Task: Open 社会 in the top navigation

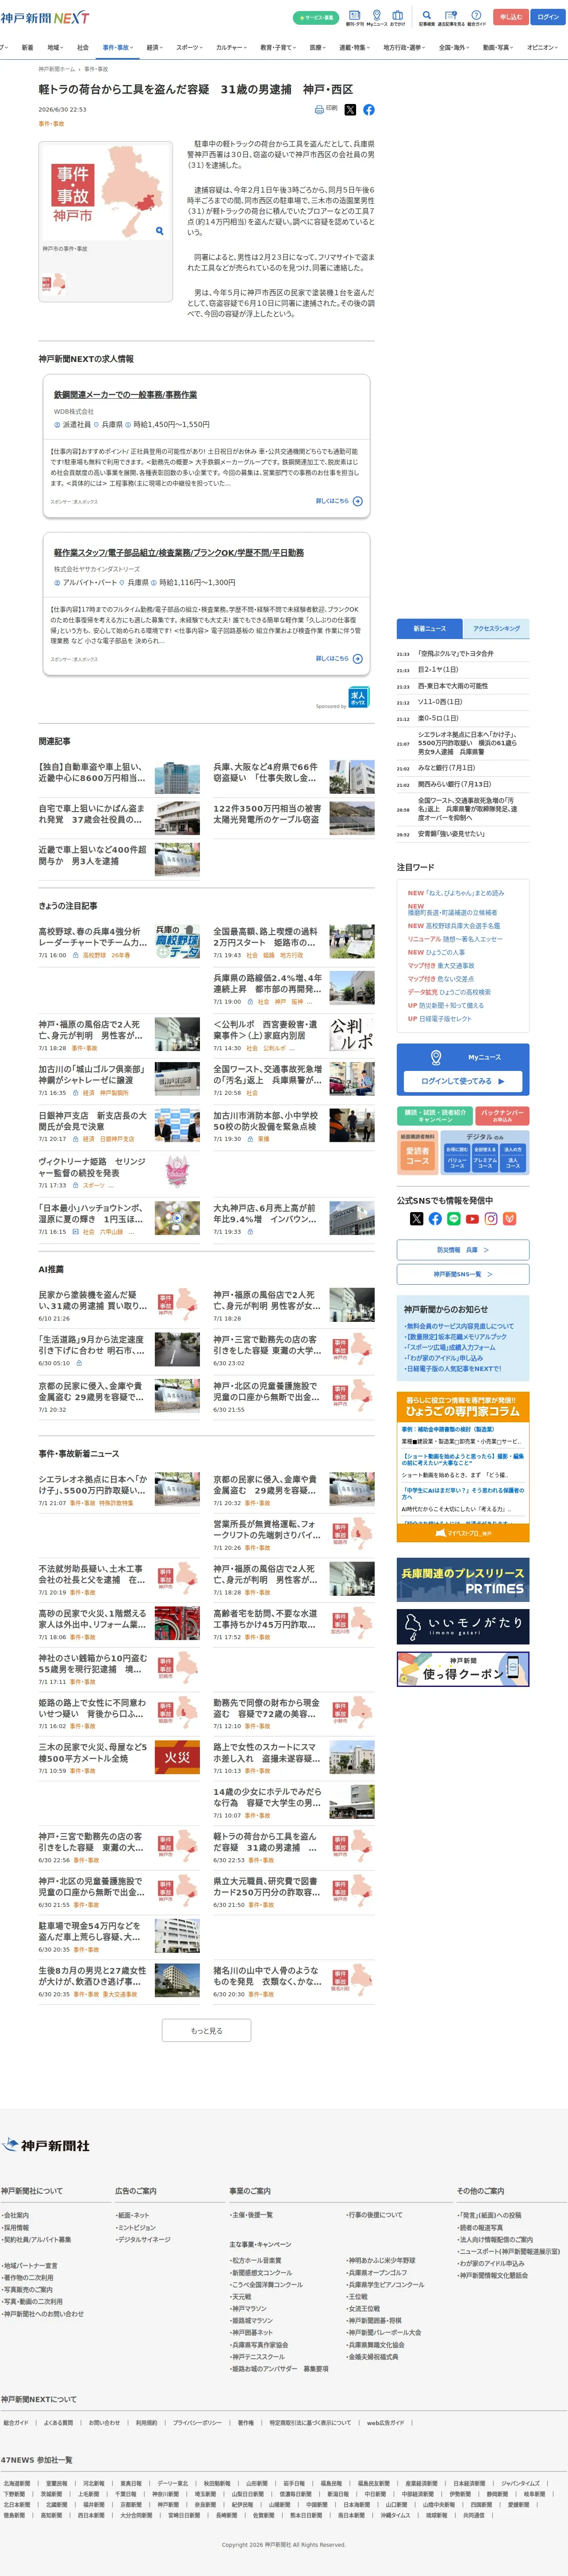Action: click(x=83, y=47)
